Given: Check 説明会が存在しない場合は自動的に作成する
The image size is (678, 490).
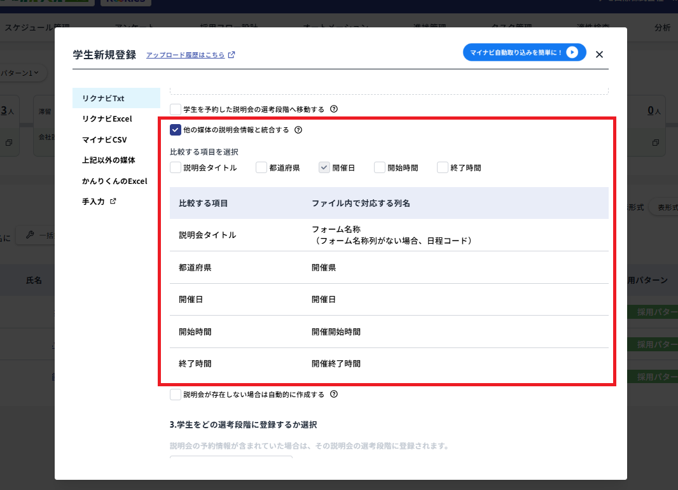Looking at the screenshot, I should 176,395.
